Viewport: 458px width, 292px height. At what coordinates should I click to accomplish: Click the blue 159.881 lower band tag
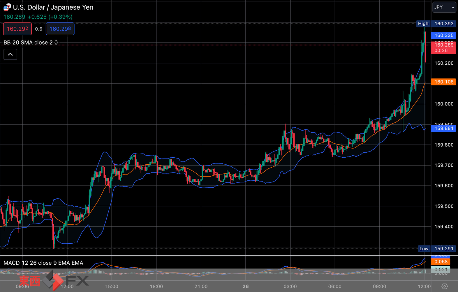pos(444,128)
